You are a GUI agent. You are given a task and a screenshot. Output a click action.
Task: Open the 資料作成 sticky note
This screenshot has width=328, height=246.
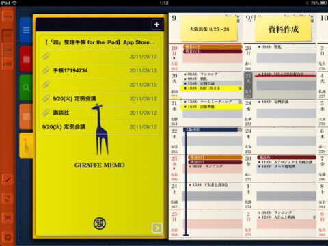point(283,29)
